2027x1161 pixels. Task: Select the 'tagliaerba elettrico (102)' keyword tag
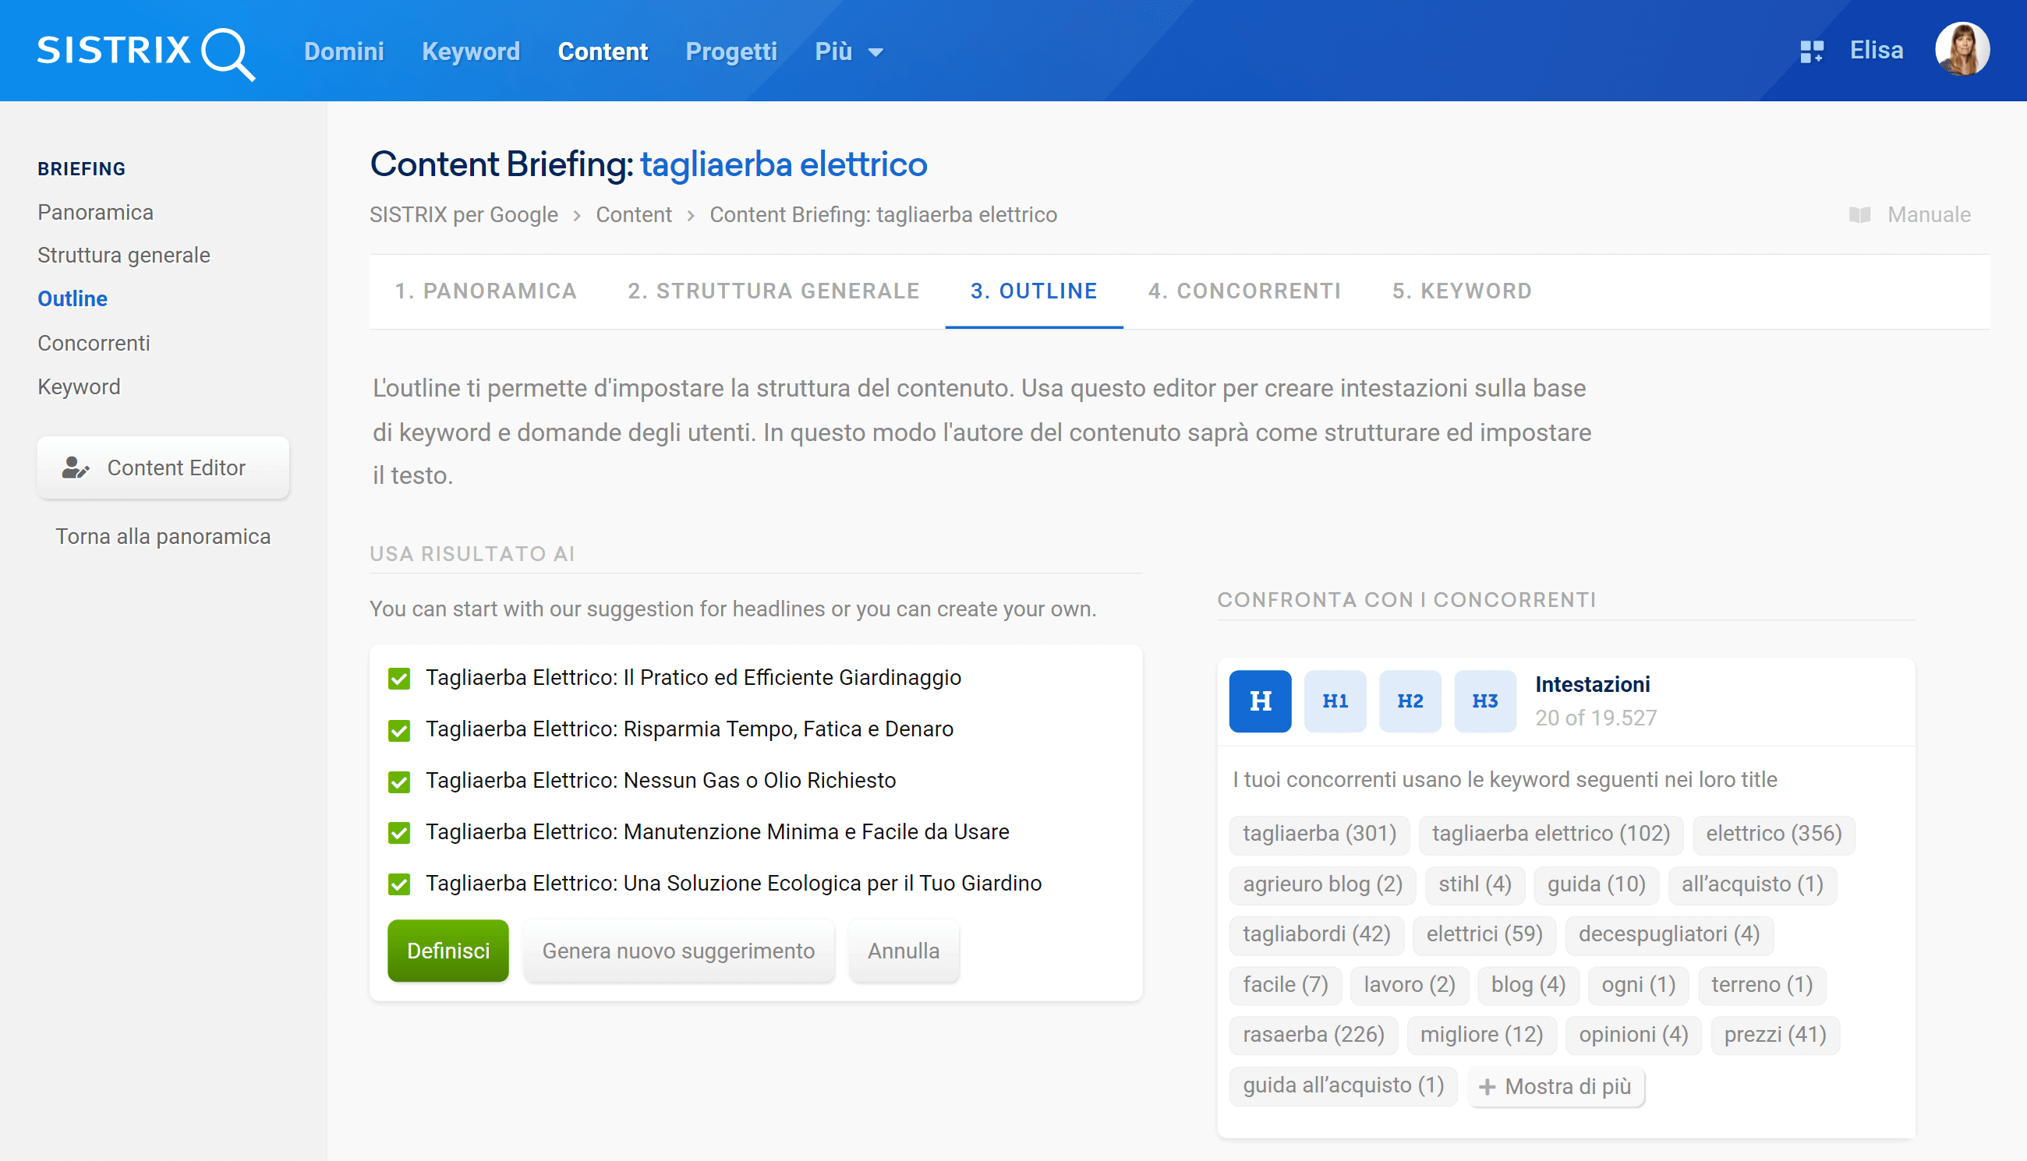coord(1551,833)
